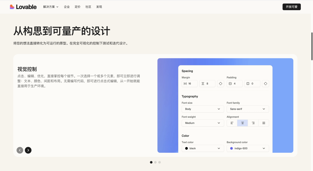Click the Padding individual-sides expand icon
Viewport: 313px width, 171px height.
(265, 84)
